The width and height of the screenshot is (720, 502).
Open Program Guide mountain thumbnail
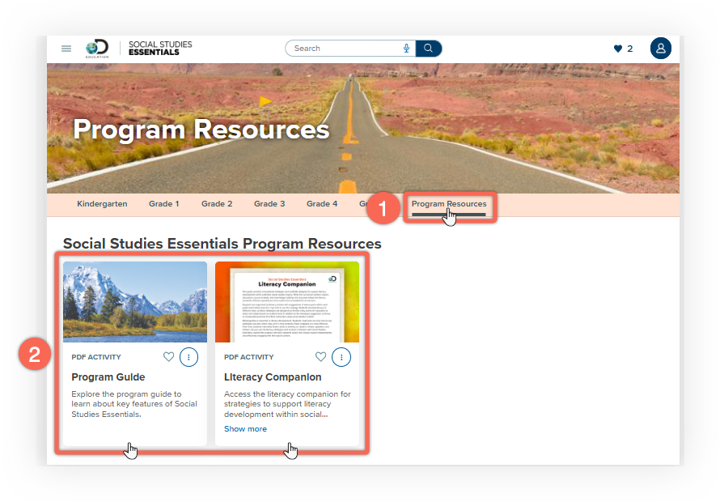(x=135, y=302)
